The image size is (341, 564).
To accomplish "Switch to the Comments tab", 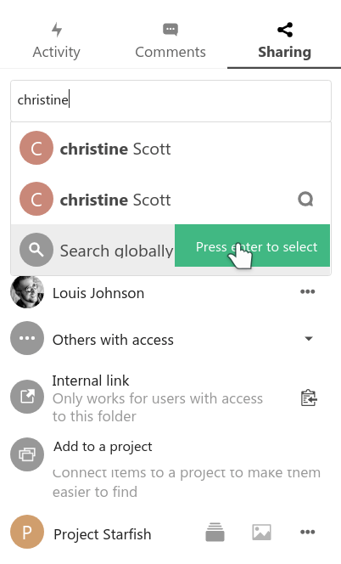I will point(170,41).
